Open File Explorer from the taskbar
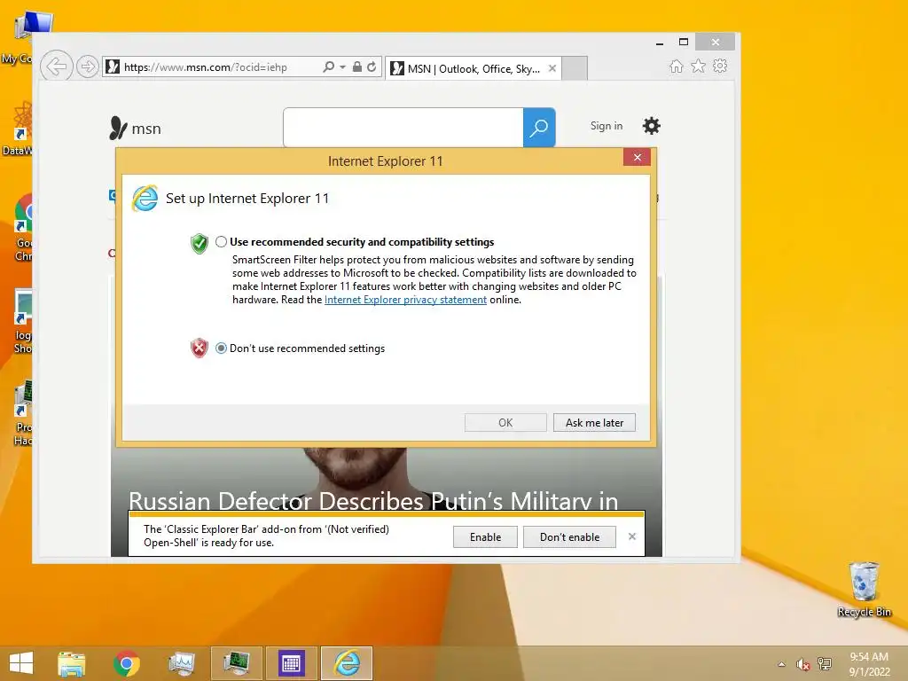Viewport: 908px width, 681px height. (x=72, y=663)
